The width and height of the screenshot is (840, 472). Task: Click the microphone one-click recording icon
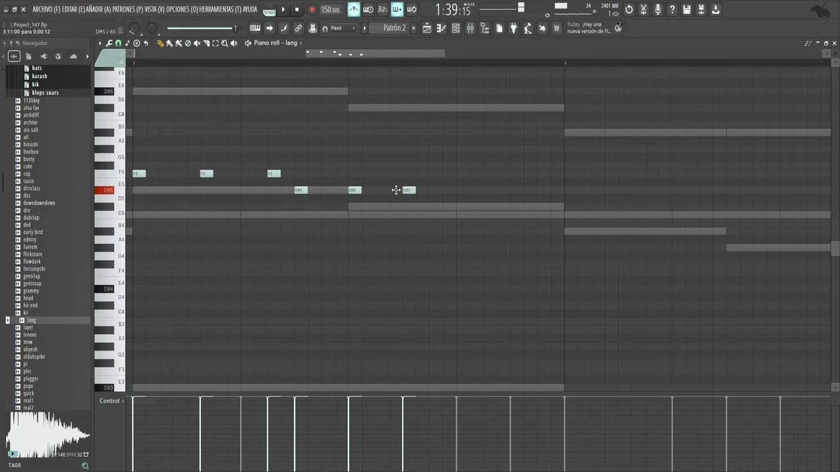point(658,9)
